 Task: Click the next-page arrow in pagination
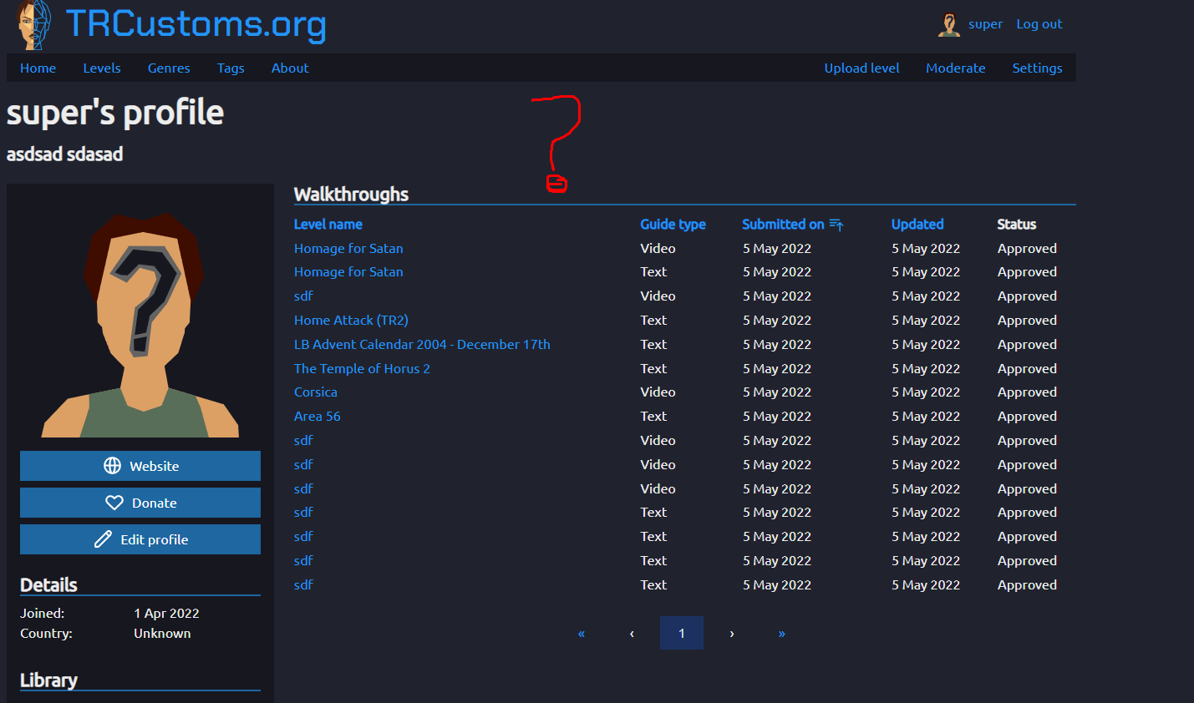(732, 633)
